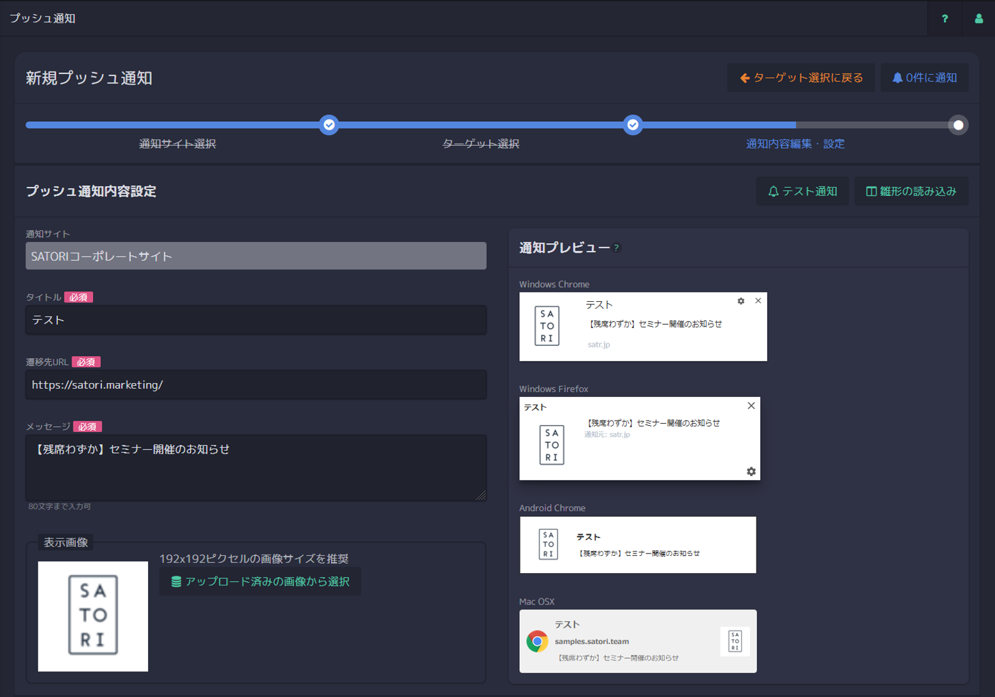The image size is (995, 697).
Task: Click the help icon beside 通知プレビュー
Action: pyautogui.click(x=617, y=248)
